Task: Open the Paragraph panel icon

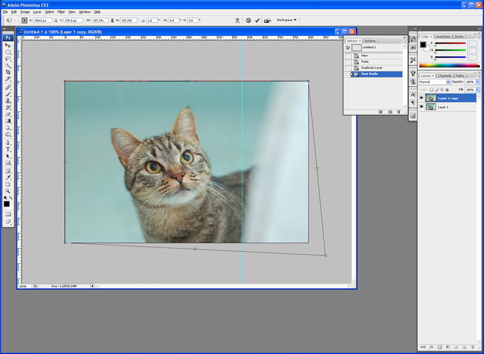Action: pos(413,103)
